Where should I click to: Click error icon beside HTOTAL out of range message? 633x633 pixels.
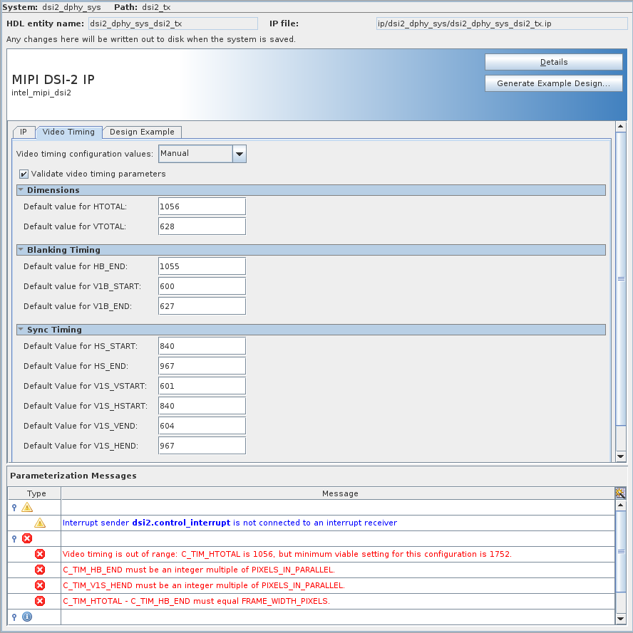40,554
